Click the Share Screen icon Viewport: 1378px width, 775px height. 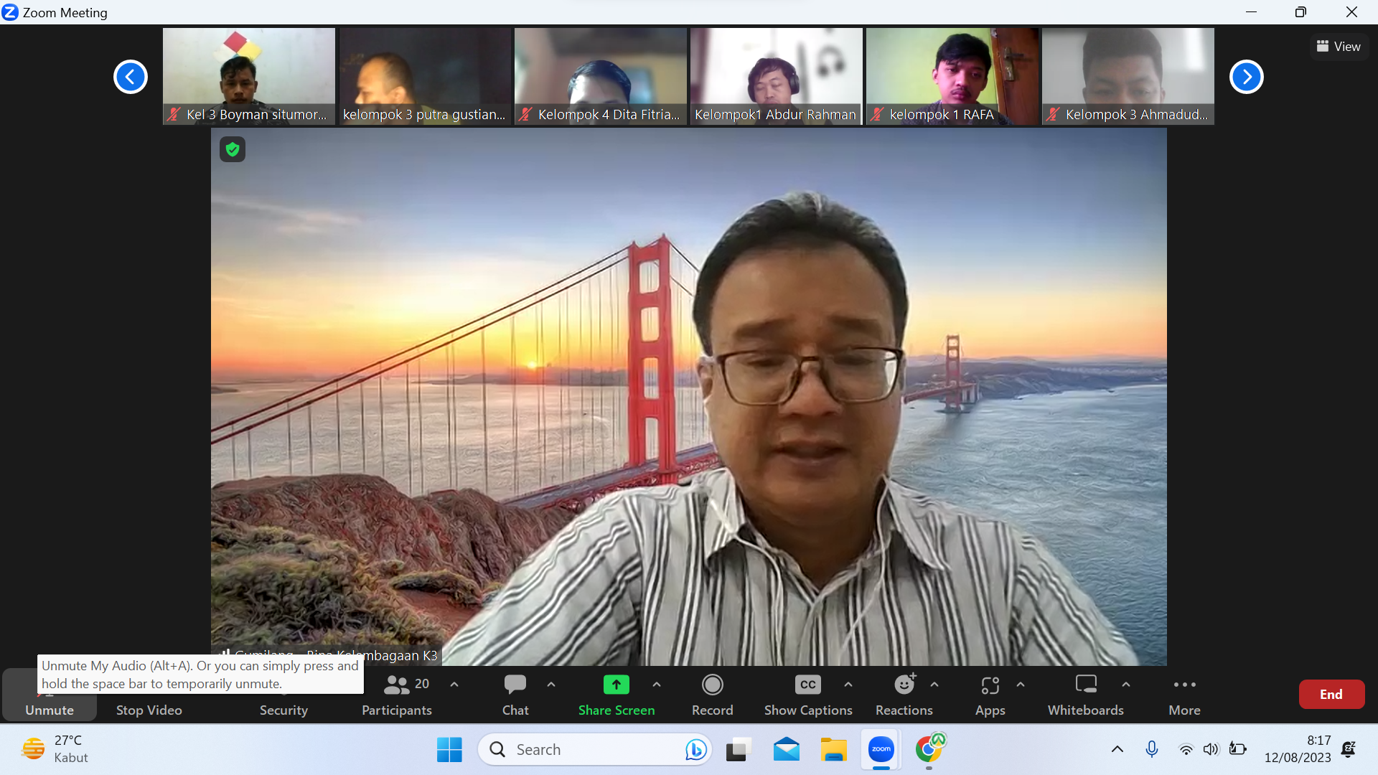point(616,685)
